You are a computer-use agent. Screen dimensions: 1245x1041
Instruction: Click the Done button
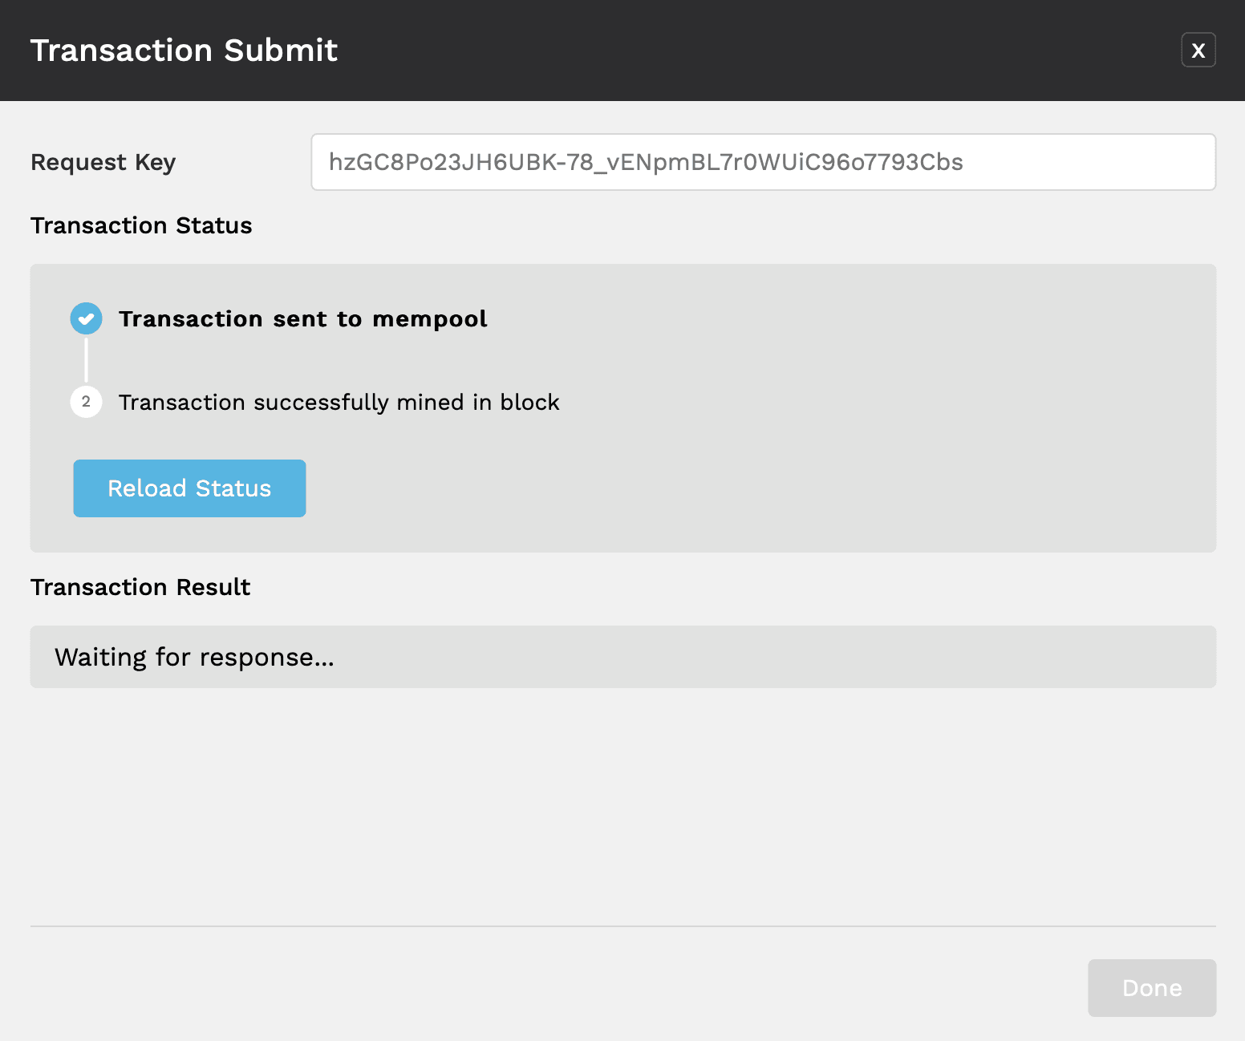1152,988
